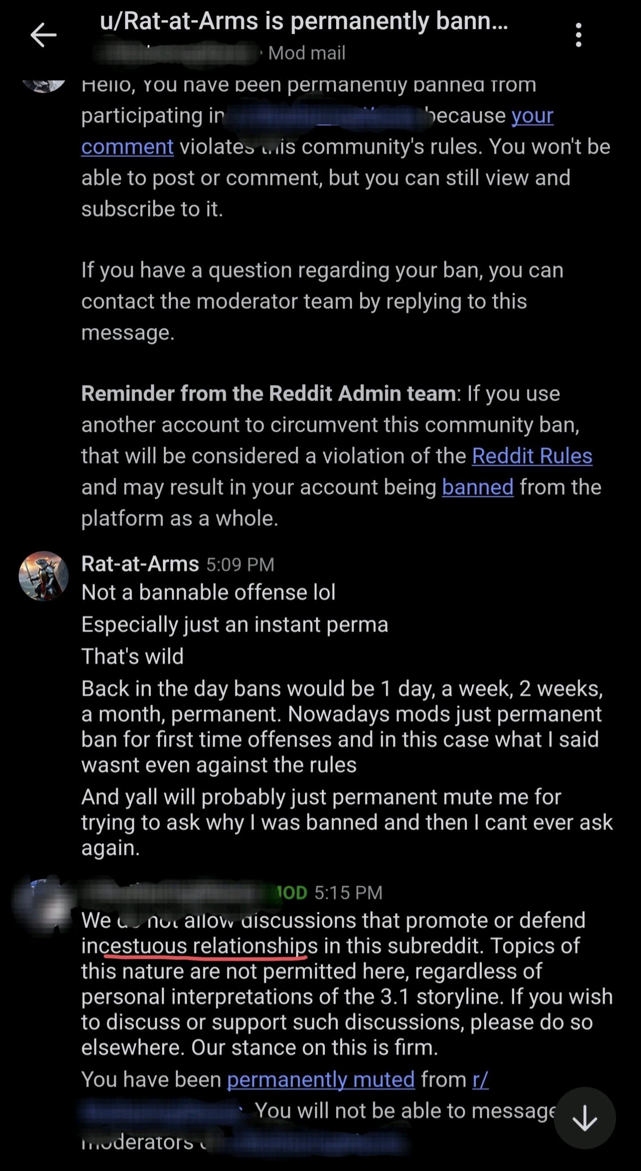Tap the partially hidden avatar at top
Viewport: 641px width, 1171px height.
pyautogui.click(x=44, y=86)
